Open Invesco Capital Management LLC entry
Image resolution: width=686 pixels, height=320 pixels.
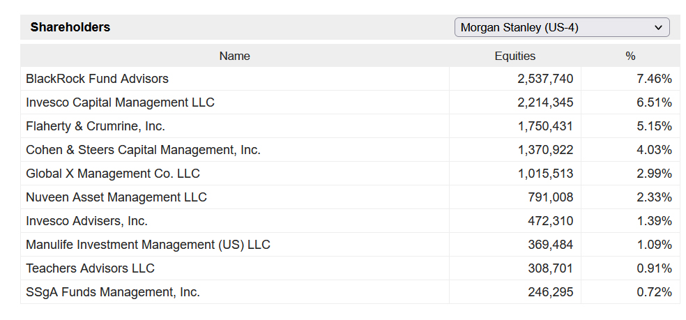pos(120,102)
